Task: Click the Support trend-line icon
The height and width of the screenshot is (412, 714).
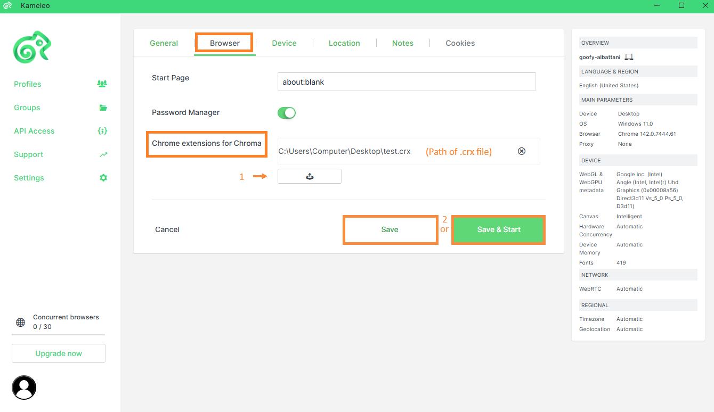Action: coord(103,154)
